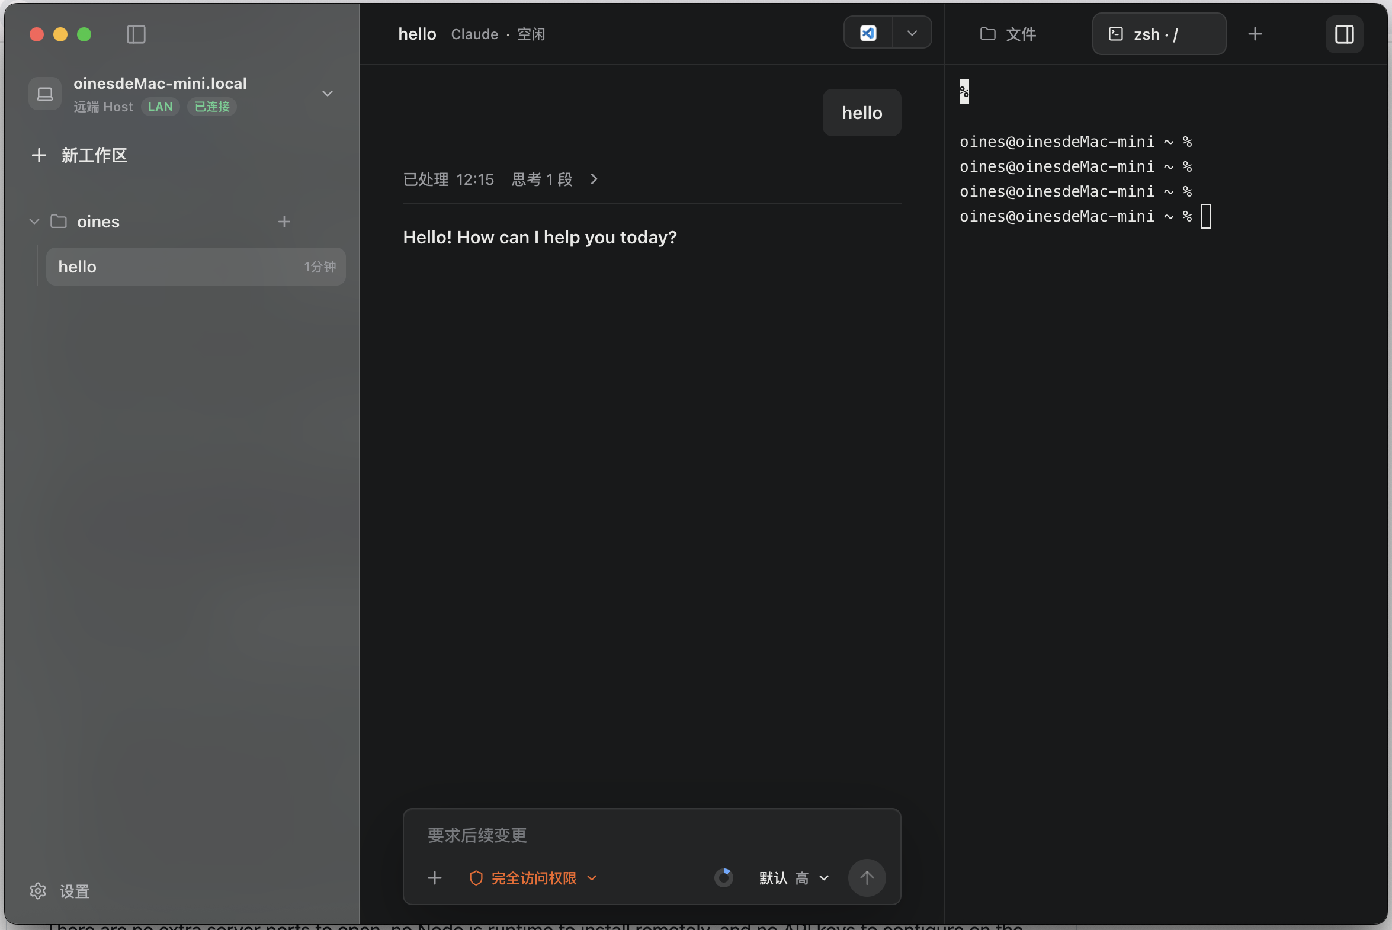The image size is (1392, 930).
Task: Click the first terminal prompt line
Action: pyautogui.click(x=1076, y=142)
